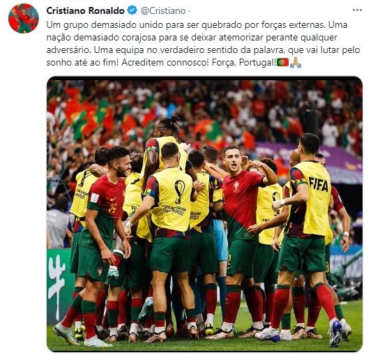Open the tweet's three-dot more options menu
The height and width of the screenshot is (355, 373).
(x=357, y=10)
